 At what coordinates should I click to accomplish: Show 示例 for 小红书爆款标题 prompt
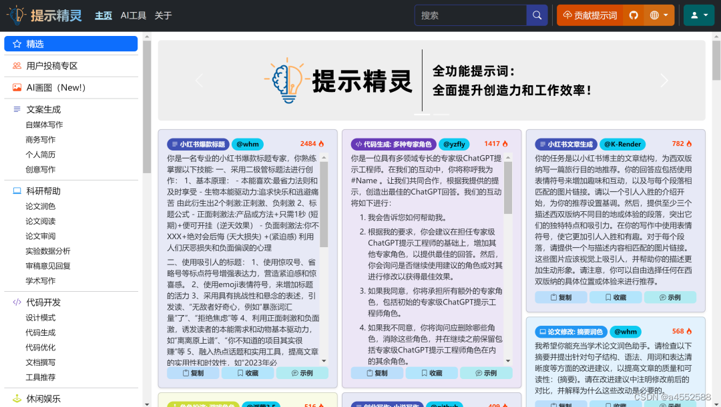click(302, 373)
